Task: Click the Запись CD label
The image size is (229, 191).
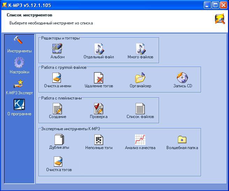Action: click(x=183, y=86)
